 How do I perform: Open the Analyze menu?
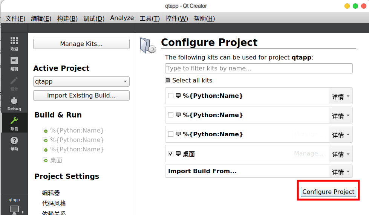[x=122, y=18]
